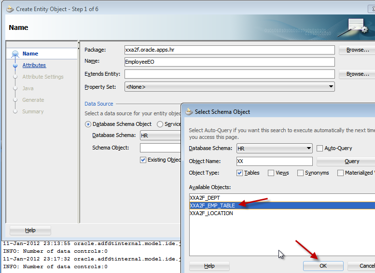Click Help in the schema object dialog
This screenshot has width=375, height=273.
coord(209,266)
